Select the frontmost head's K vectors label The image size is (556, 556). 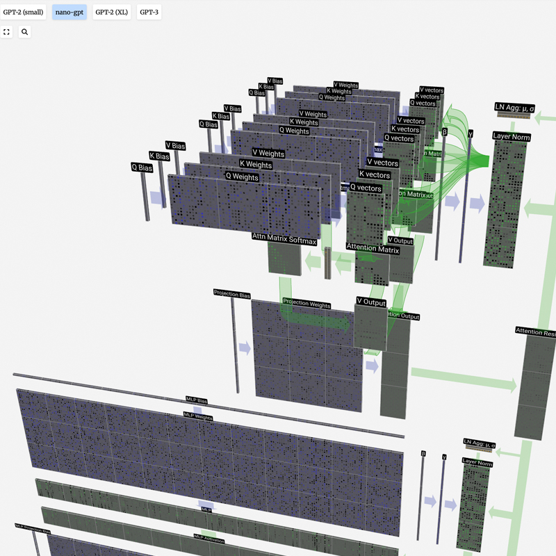pyautogui.click(x=375, y=175)
